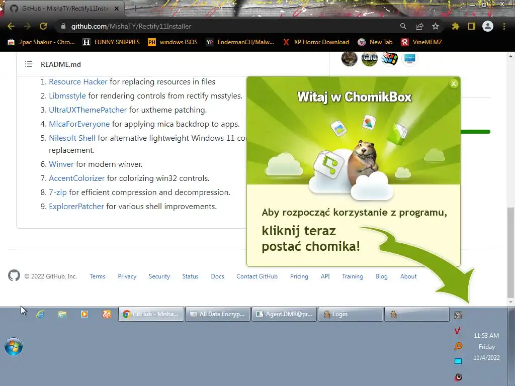Open Nilesoft Shell link
This screenshot has width=515, height=386.
[72, 138]
